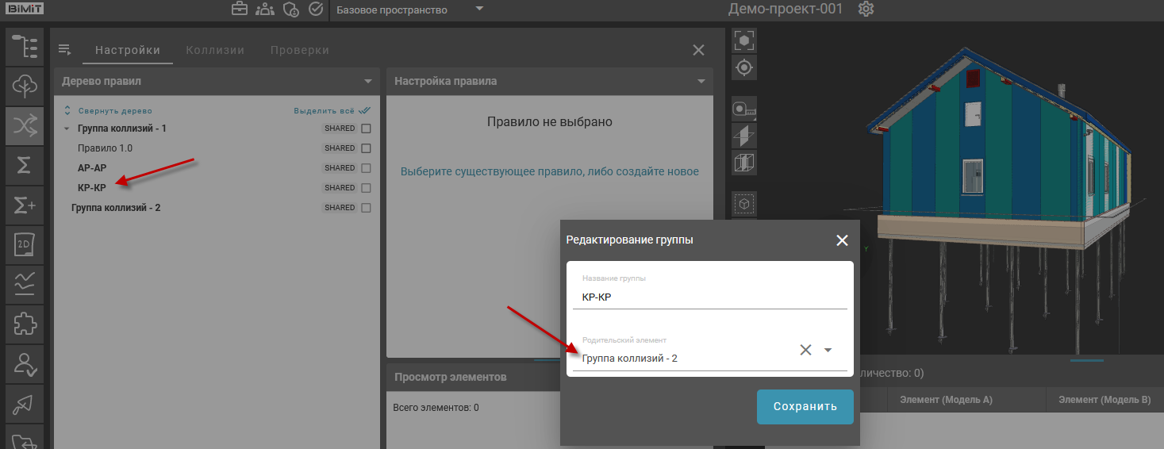Open the Проверки tab
Screen dimensions: 1164x449
(x=299, y=50)
